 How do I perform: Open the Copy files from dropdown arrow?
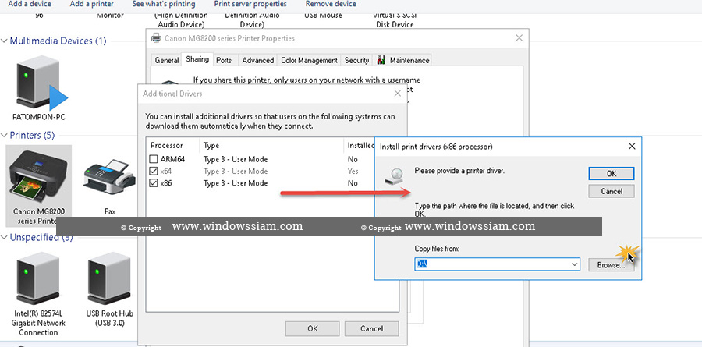575,264
